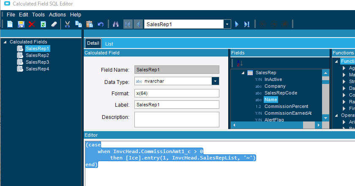
Task: Open the Edit menu
Action: tap(24, 15)
